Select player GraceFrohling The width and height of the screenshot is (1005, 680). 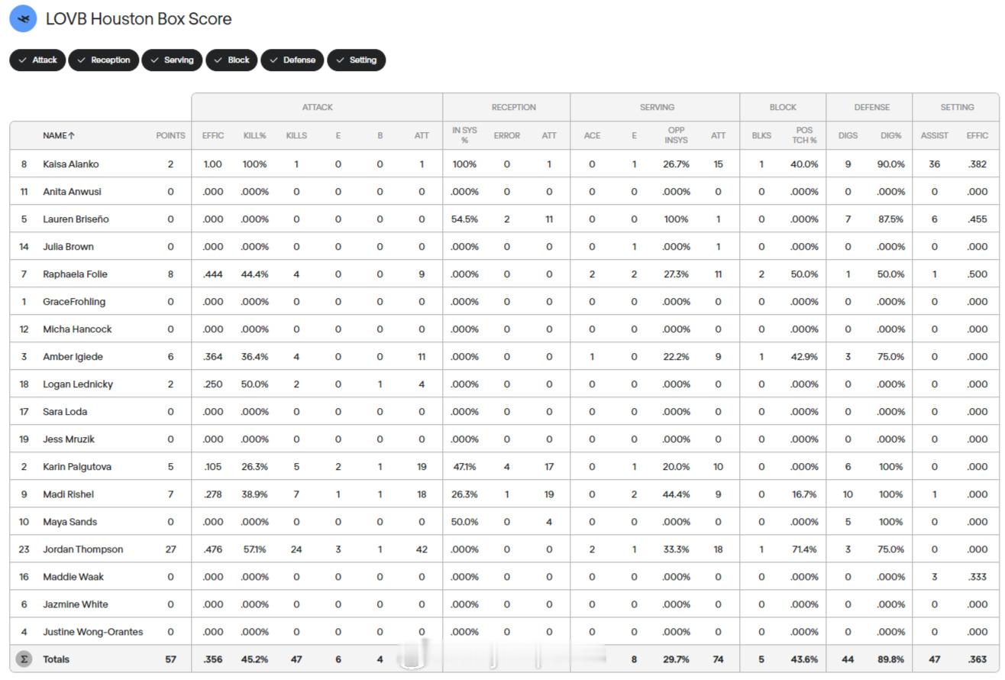(x=74, y=302)
